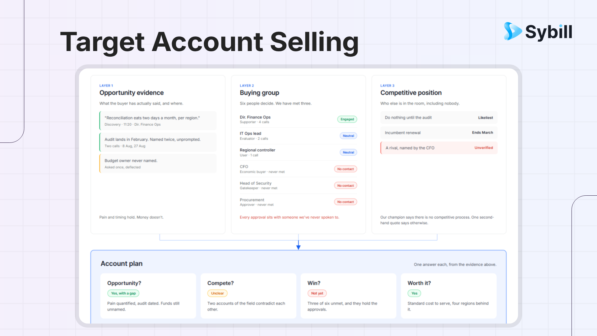Screen dimensions: 597x336
Task: Click the "Gatekeeper · never met" detail
Action: click(258, 188)
